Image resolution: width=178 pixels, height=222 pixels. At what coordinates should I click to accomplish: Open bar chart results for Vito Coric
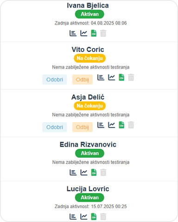[x=101, y=77]
